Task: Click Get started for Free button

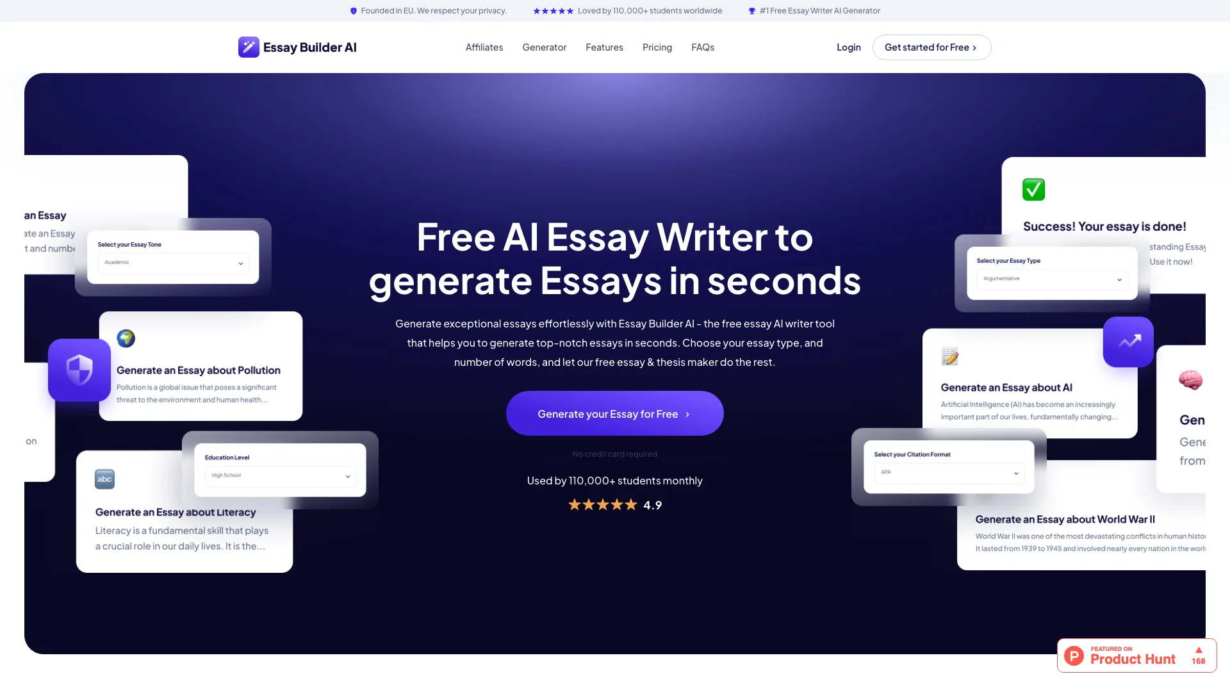Action: [x=931, y=47]
